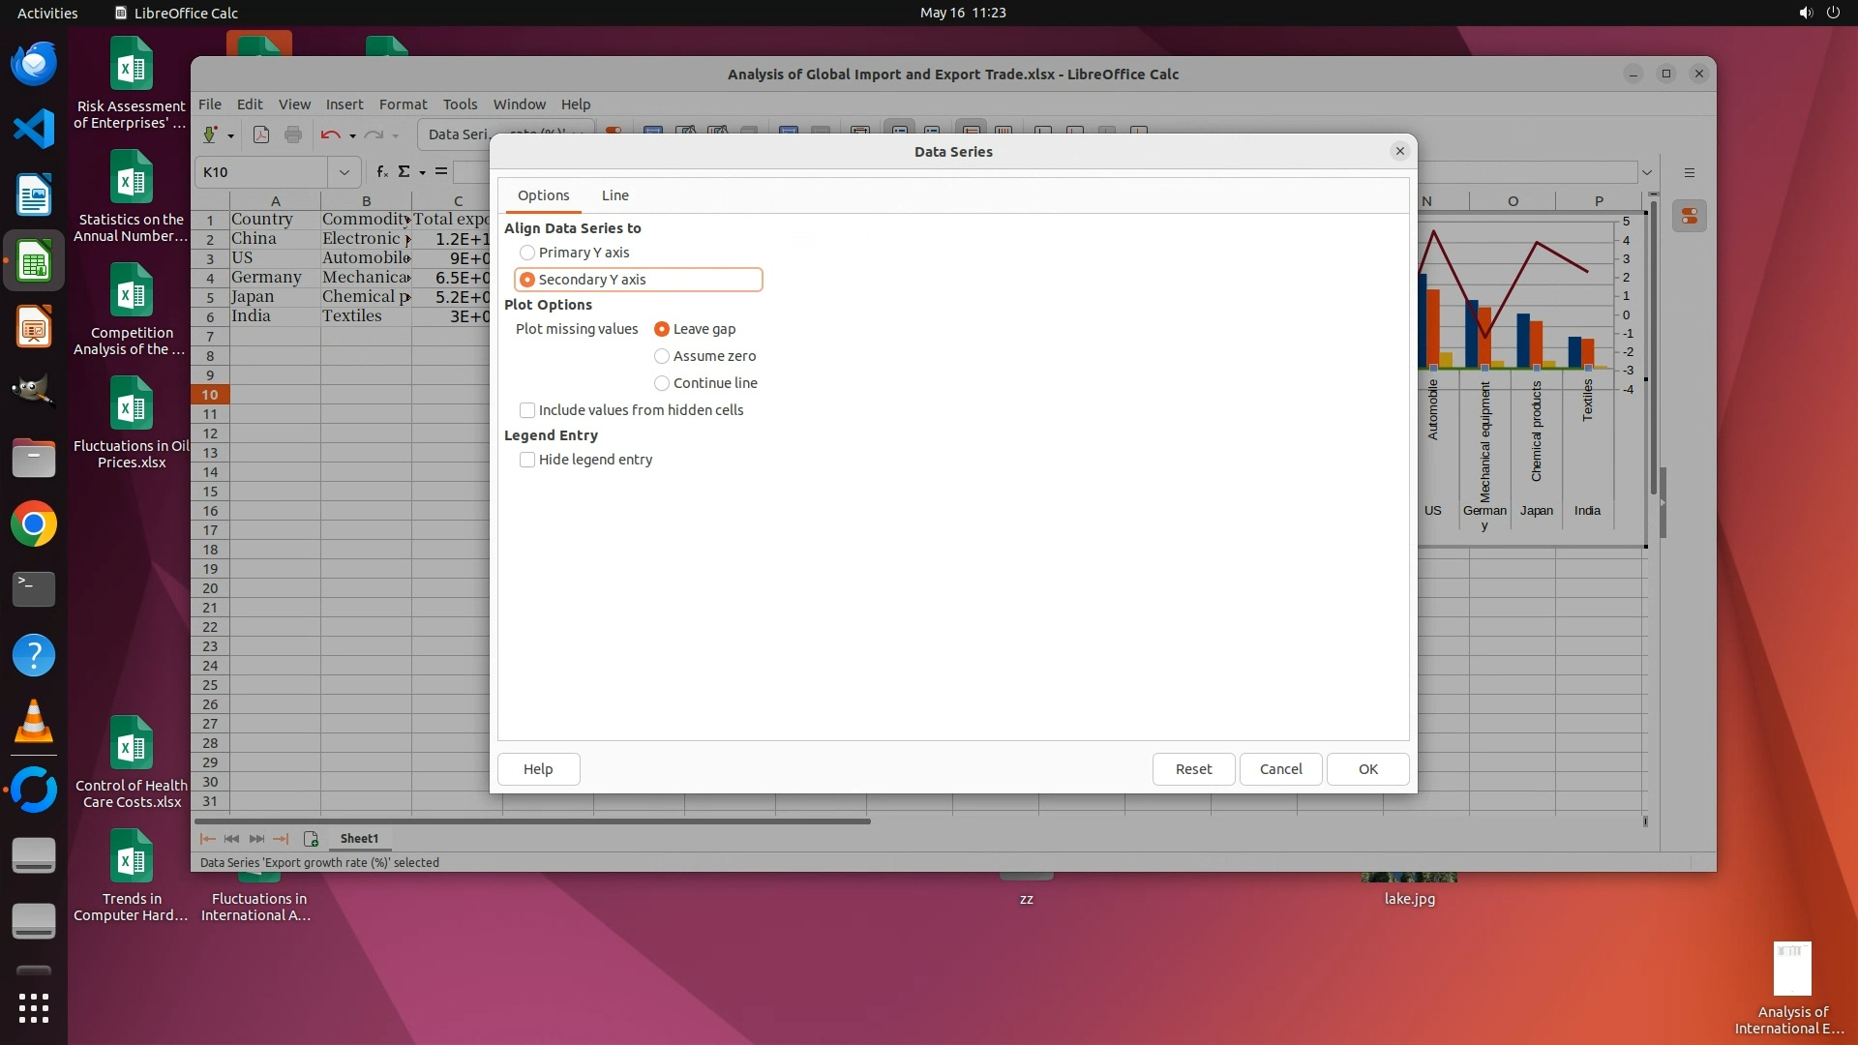Image resolution: width=1858 pixels, height=1045 pixels.
Task: Enable Include values from hidden cells
Action: (x=527, y=410)
